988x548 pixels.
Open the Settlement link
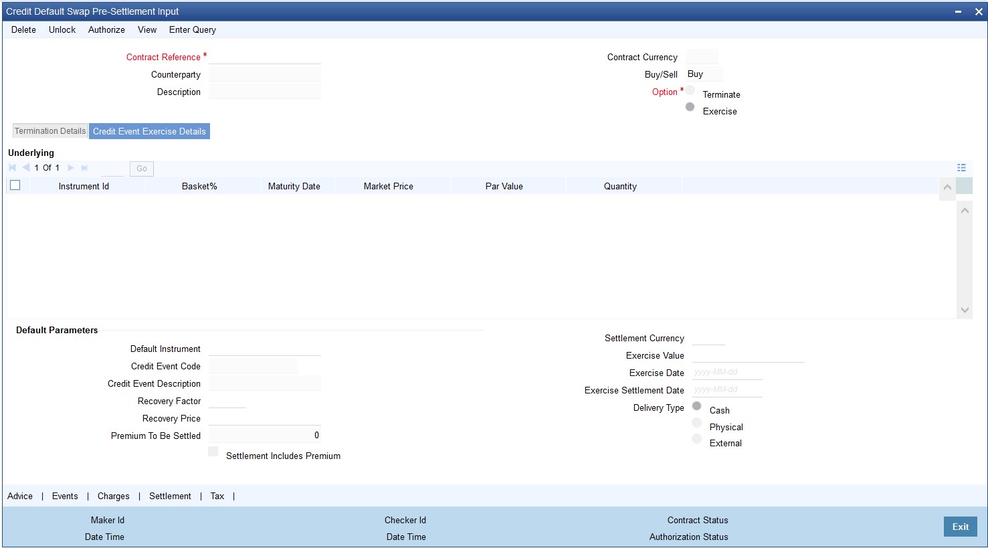point(170,496)
